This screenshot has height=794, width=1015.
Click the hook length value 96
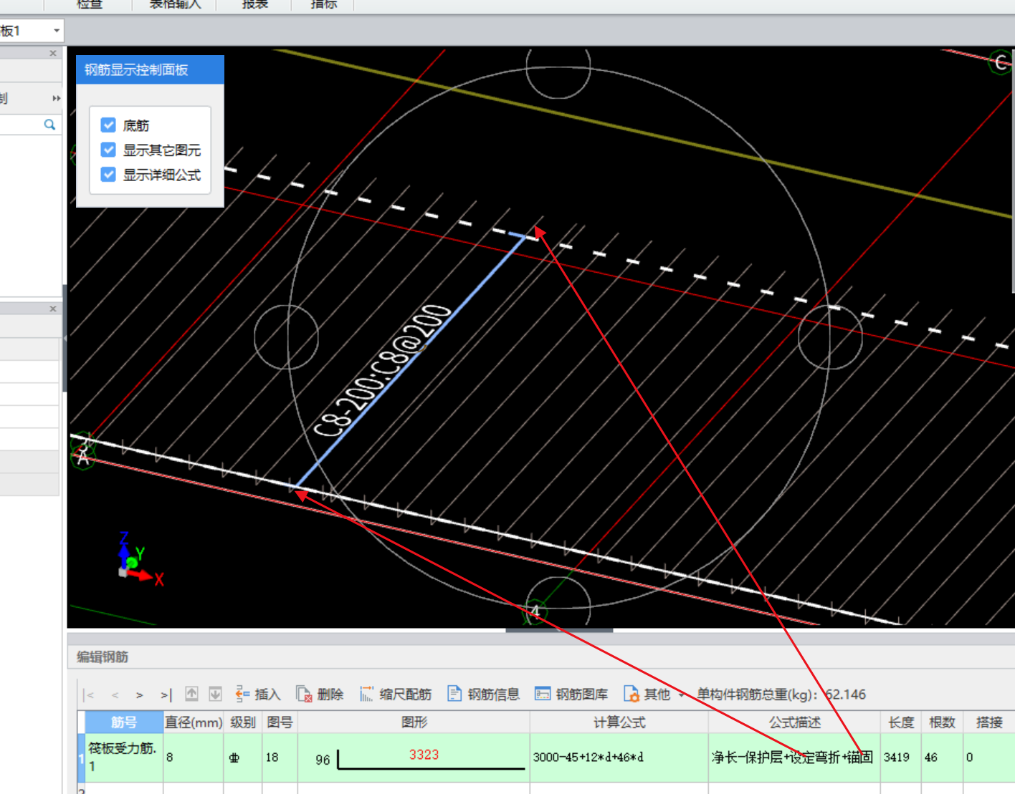click(323, 760)
